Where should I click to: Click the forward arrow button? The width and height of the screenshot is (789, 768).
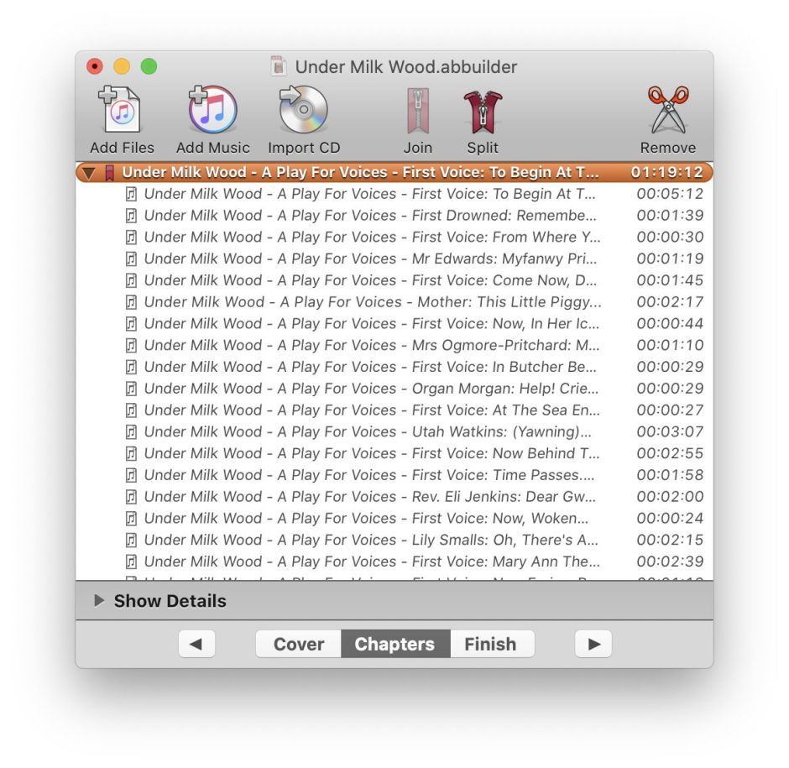pyautogui.click(x=593, y=644)
